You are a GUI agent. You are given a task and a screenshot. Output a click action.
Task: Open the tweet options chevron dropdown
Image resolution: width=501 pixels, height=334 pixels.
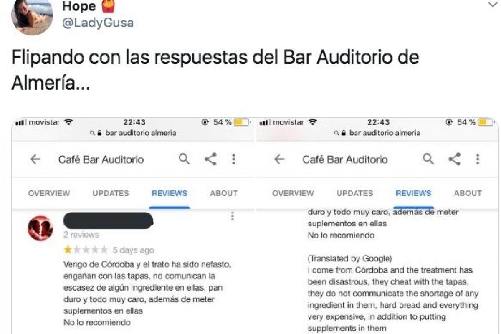[x=491, y=5]
